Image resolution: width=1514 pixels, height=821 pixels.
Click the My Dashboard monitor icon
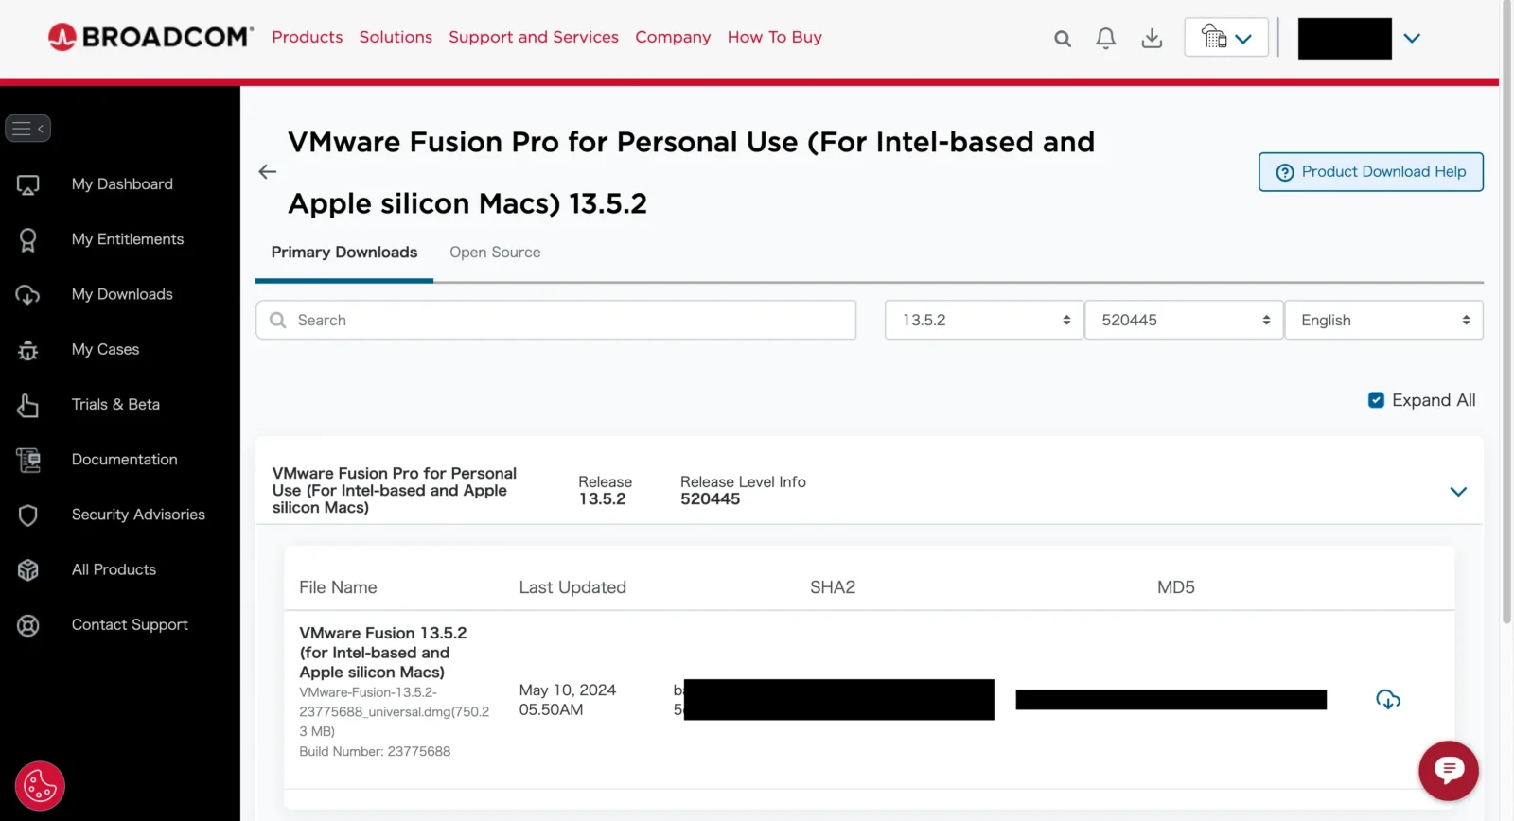(x=28, y=185)
